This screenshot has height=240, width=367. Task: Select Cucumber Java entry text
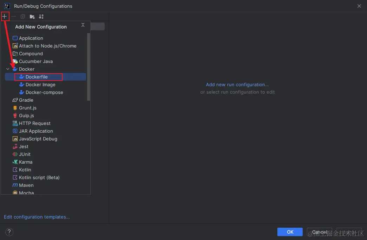coord(36,61)
